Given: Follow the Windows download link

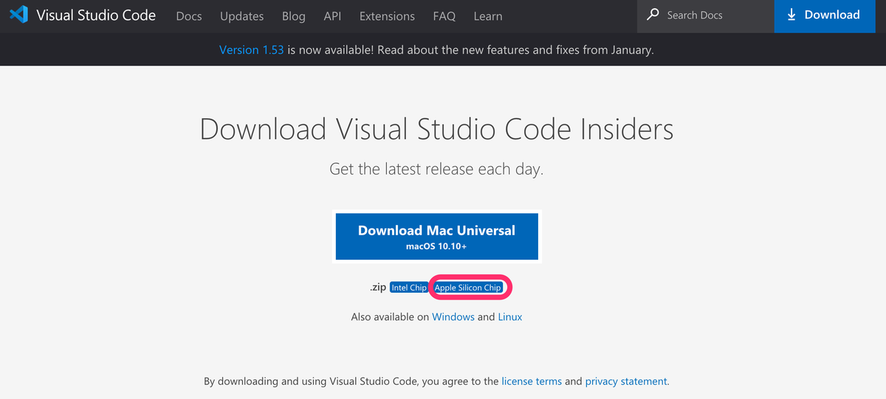Looking at the screenshot, I should click(453, 316).
